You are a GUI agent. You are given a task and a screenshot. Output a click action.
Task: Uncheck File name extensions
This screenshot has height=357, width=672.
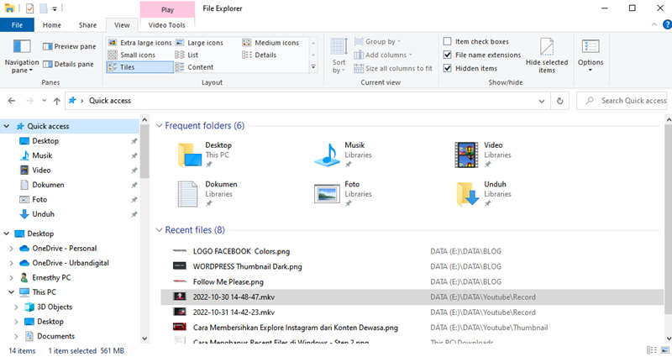click(x=449, y=55)
